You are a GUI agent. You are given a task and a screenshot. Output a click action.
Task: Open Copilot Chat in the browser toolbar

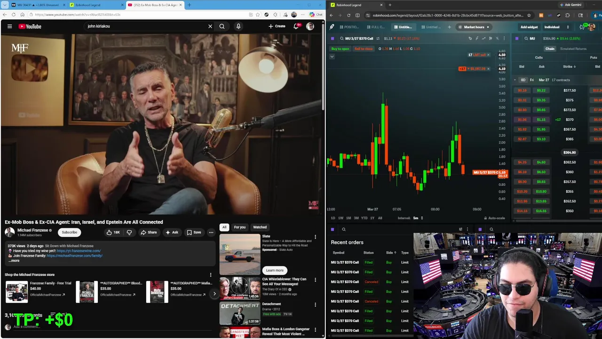coord(316,15)
